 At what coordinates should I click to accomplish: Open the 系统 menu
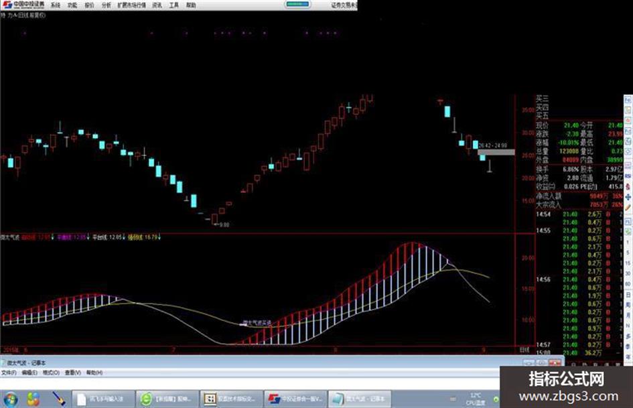(x=56, y=5)
